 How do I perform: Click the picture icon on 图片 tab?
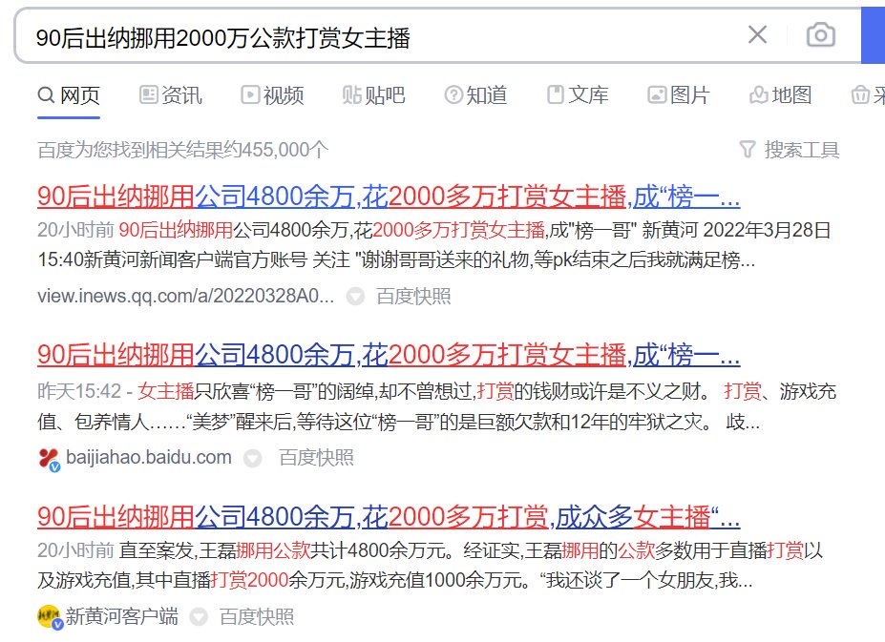click(657, 94)
